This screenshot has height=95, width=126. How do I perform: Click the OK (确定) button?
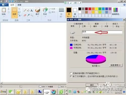[x=92, y=85]
